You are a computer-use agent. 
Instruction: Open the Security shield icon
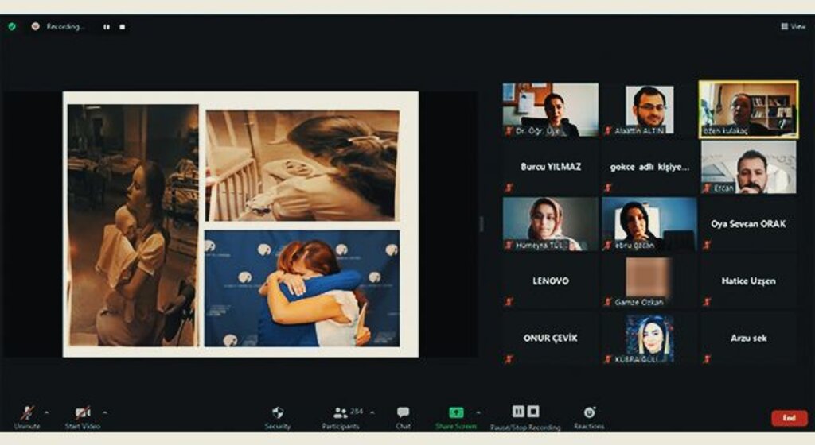click(x=277, y=413)
